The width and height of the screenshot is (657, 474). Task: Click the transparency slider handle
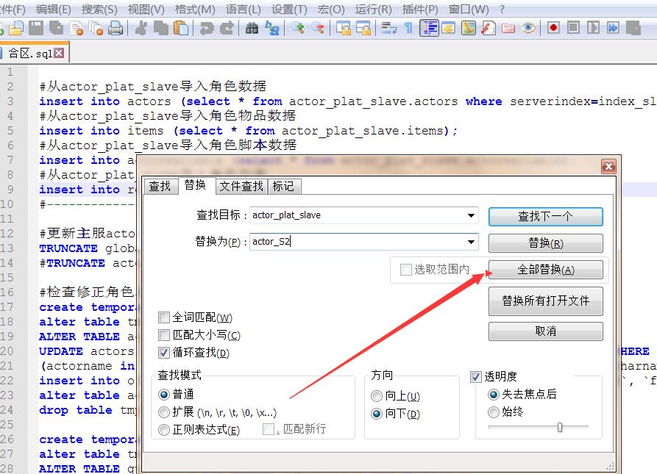560,427
